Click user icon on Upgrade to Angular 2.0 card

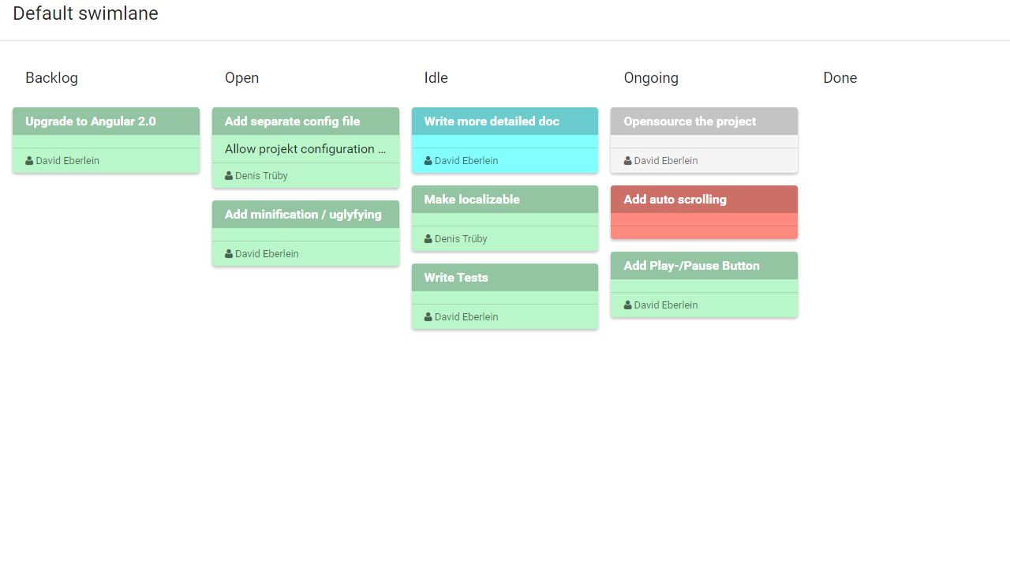(x=29, y=161)
